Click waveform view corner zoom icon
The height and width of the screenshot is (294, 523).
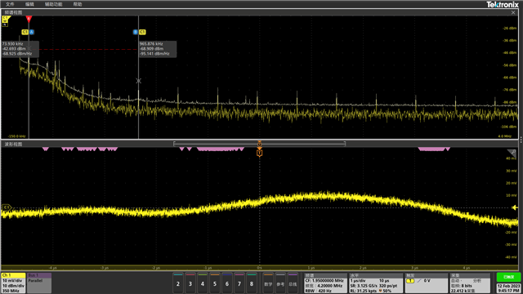pyautogui.click(x=512, y=153)
